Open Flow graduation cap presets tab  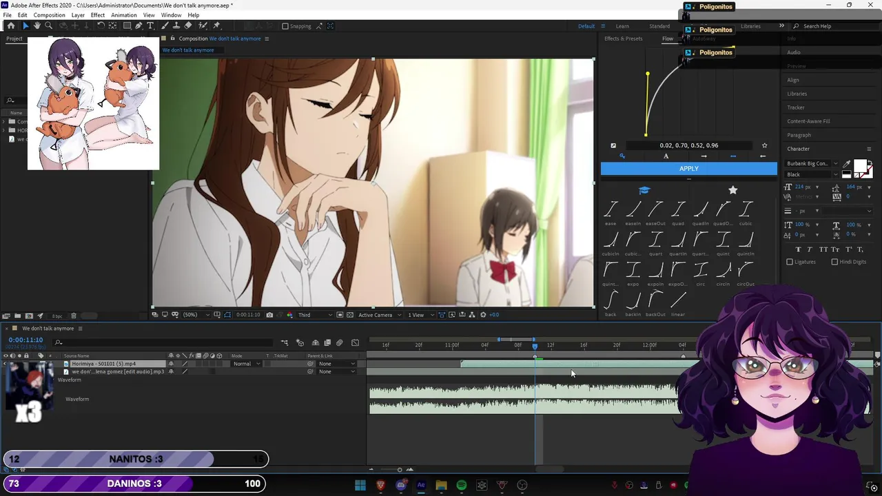click(644, 190)
